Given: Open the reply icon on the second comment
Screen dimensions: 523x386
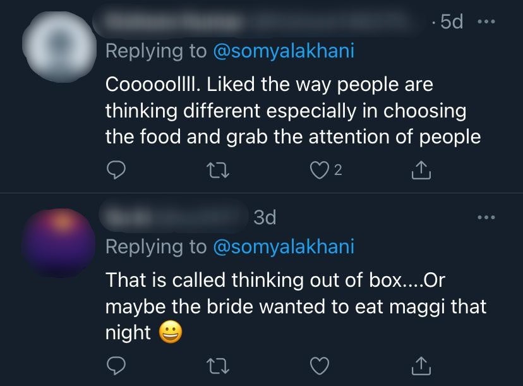Looking at the screenshot, I should (x=116, y=366).
